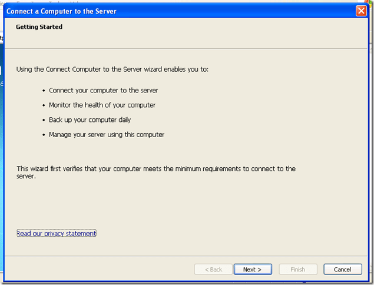374x285 pixels.
Task: Select the 'Connect your computer to the server' line
Action: pos(103,91)
